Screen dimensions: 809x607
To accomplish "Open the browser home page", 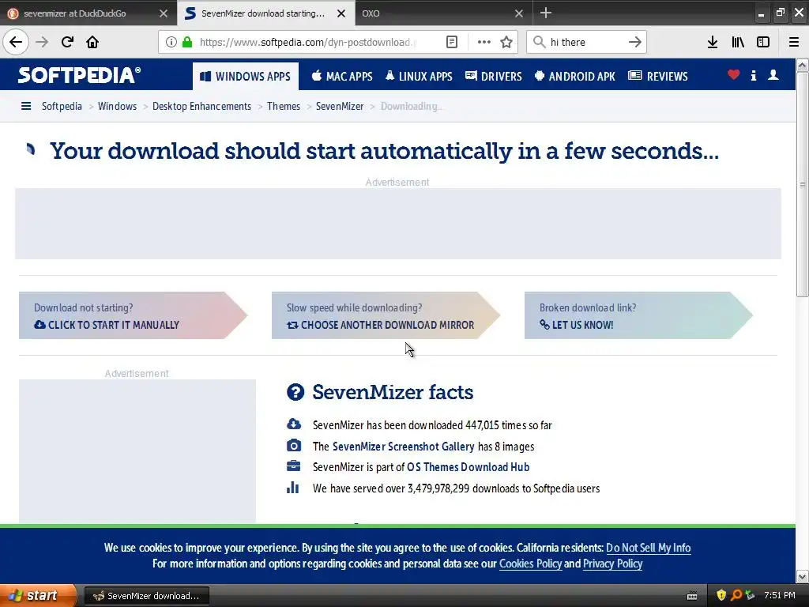I will click(92, 42).
